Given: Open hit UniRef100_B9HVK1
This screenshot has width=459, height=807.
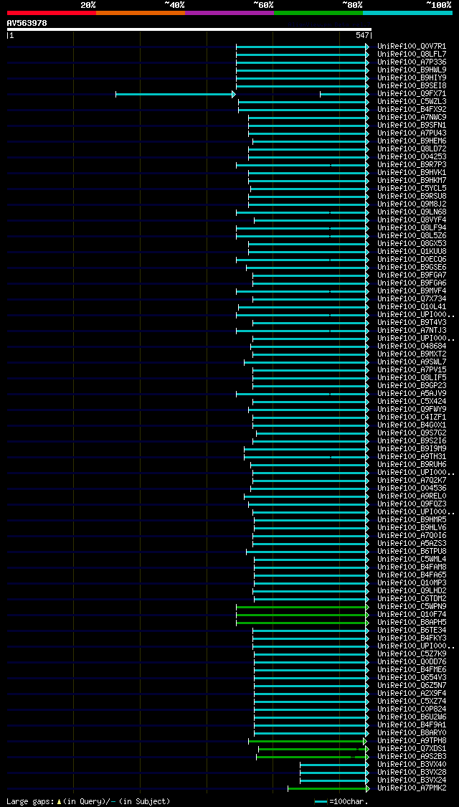Looking at the screenshot, I should (412, 172).
